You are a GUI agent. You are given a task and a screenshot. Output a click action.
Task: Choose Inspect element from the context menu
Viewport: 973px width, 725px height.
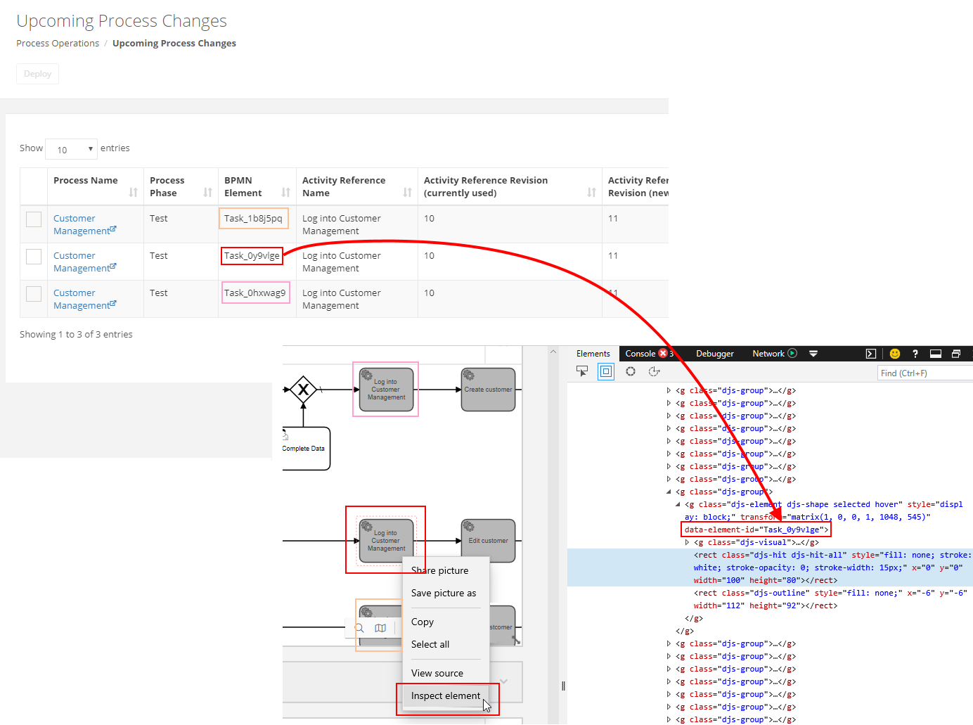coord(446,695)
